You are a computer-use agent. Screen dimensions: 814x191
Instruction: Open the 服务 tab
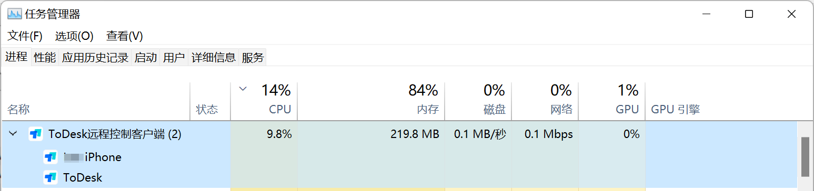(x=253, y=58)
